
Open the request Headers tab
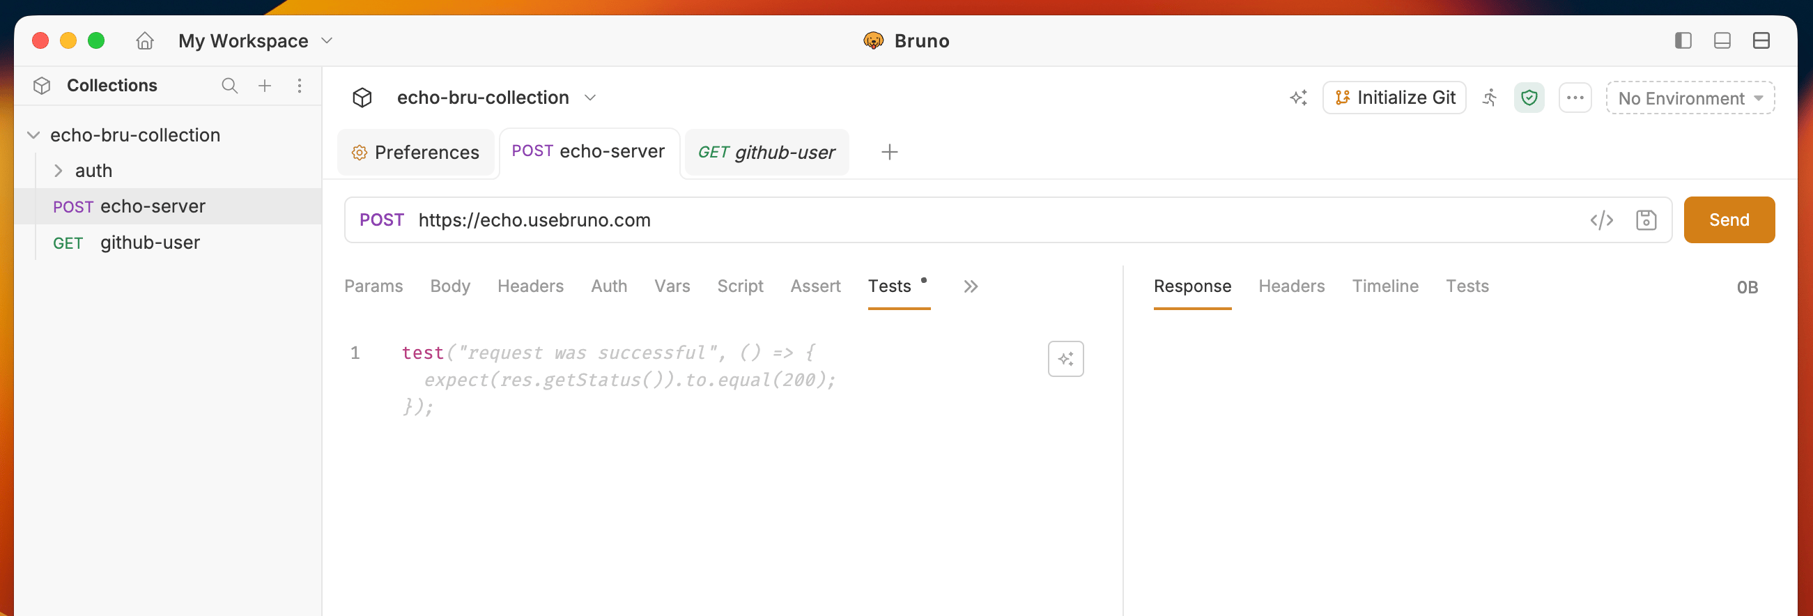click(x=531, y=286)
